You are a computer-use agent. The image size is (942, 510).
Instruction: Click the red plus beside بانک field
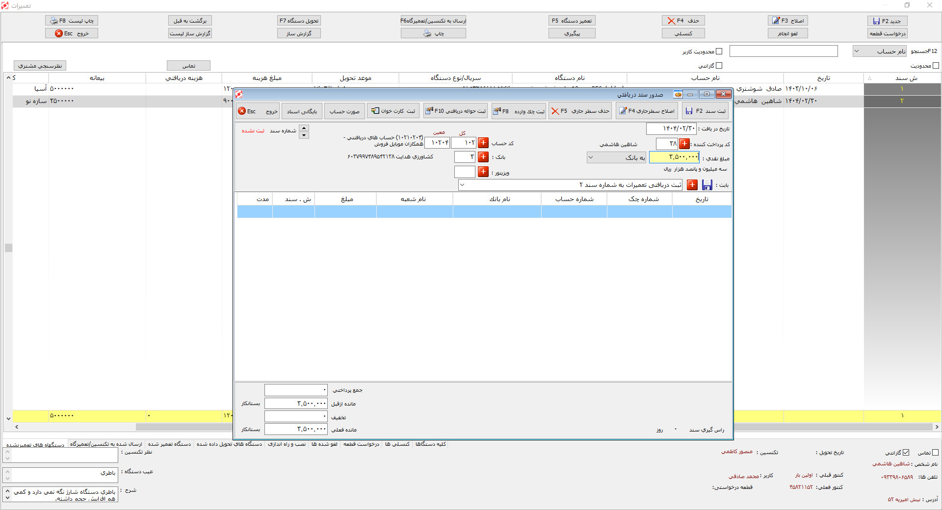[483, 157]
